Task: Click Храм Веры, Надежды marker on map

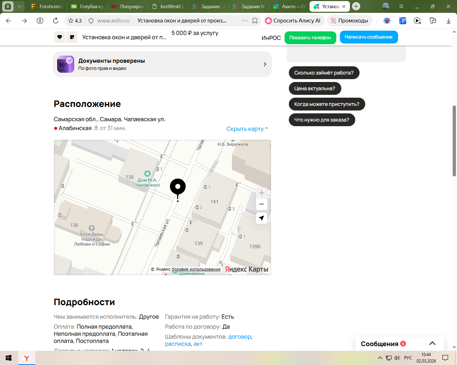Action: 92,236
